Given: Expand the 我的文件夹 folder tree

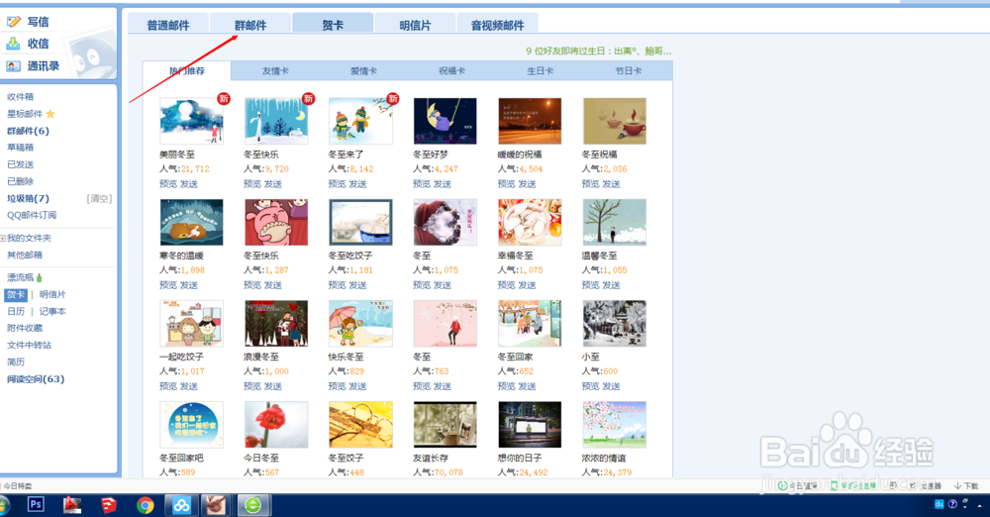Looking at the screenshot, I should point(3,239).
